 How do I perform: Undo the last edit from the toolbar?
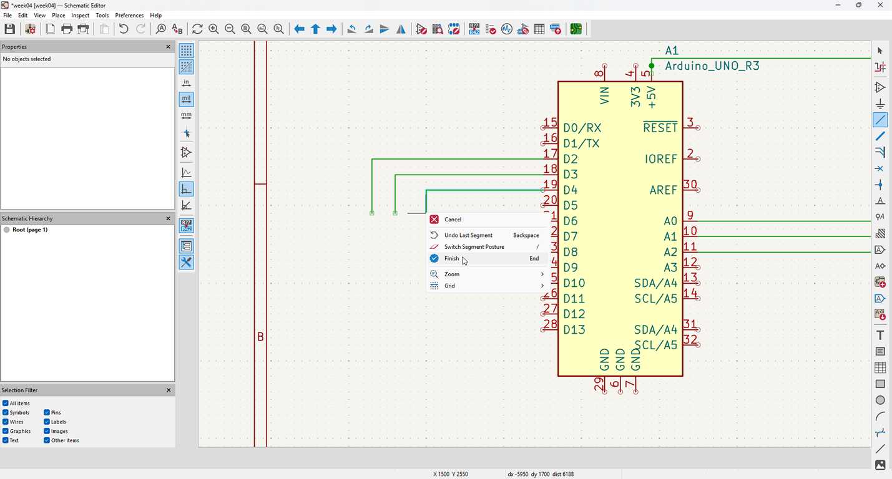124,29
